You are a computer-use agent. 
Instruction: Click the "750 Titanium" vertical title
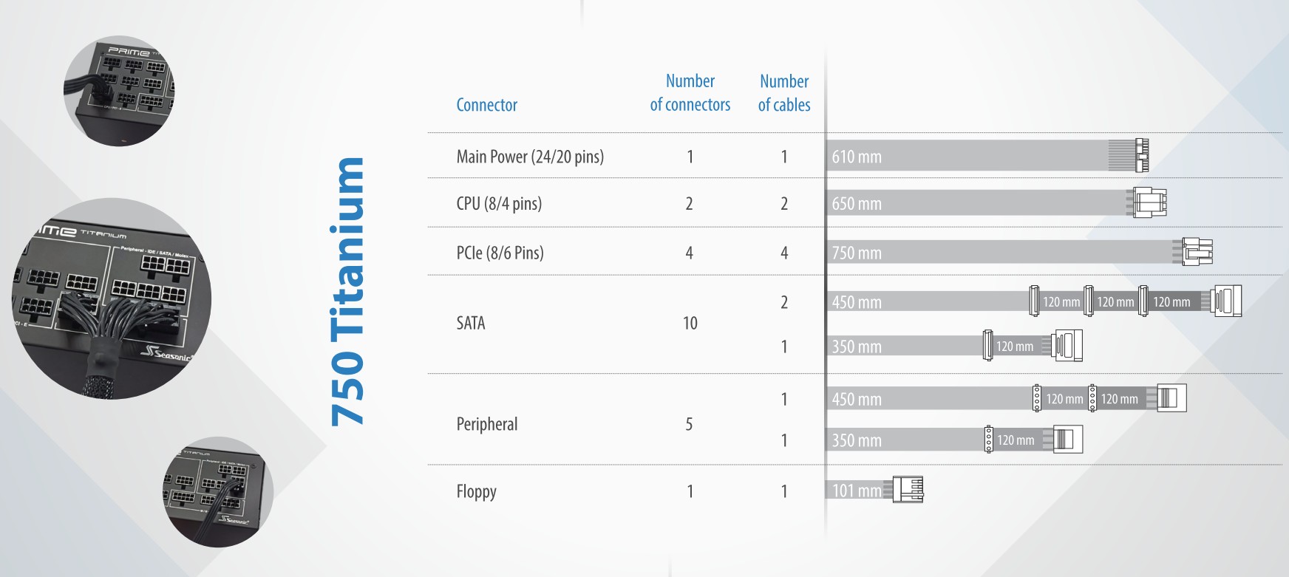tap(347, 292)
